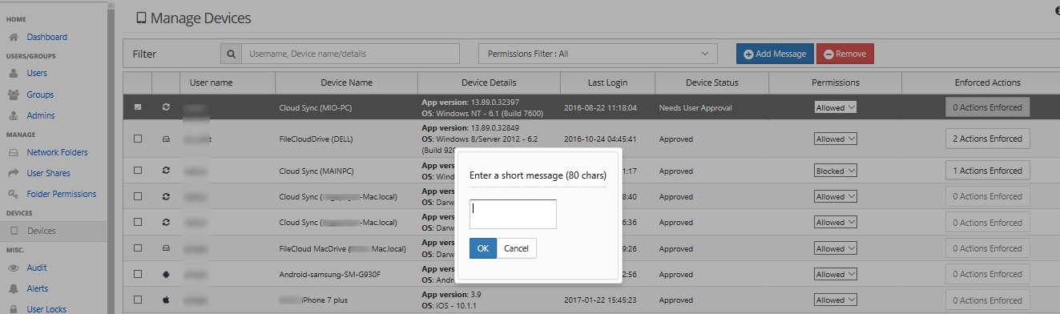Select Network Folders in sidebar
The height and width of the screenshot is (314, 1060).
[x=57, y=152]
